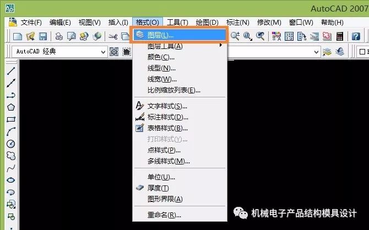The image size is (369, 230).
Task: Click the Help question mark icon
Action: click(x=356, y=36)
